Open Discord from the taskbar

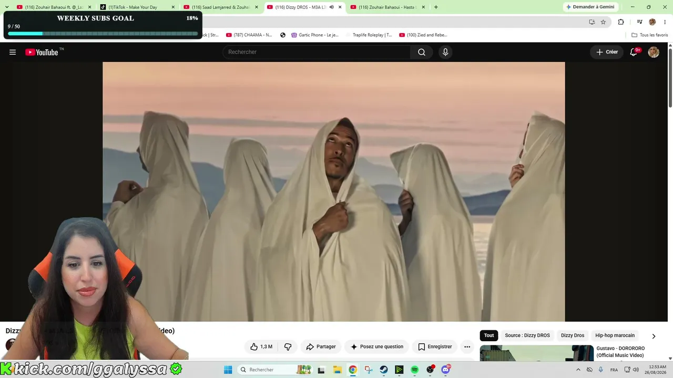click(x=446, y=370)
